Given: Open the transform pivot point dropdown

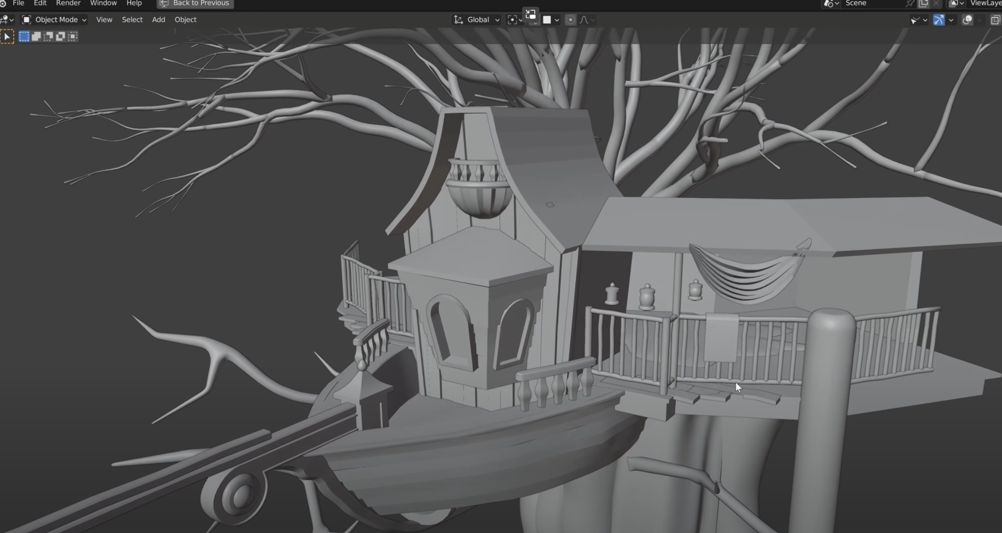Looking at the screenshot, I should [515, 20].
